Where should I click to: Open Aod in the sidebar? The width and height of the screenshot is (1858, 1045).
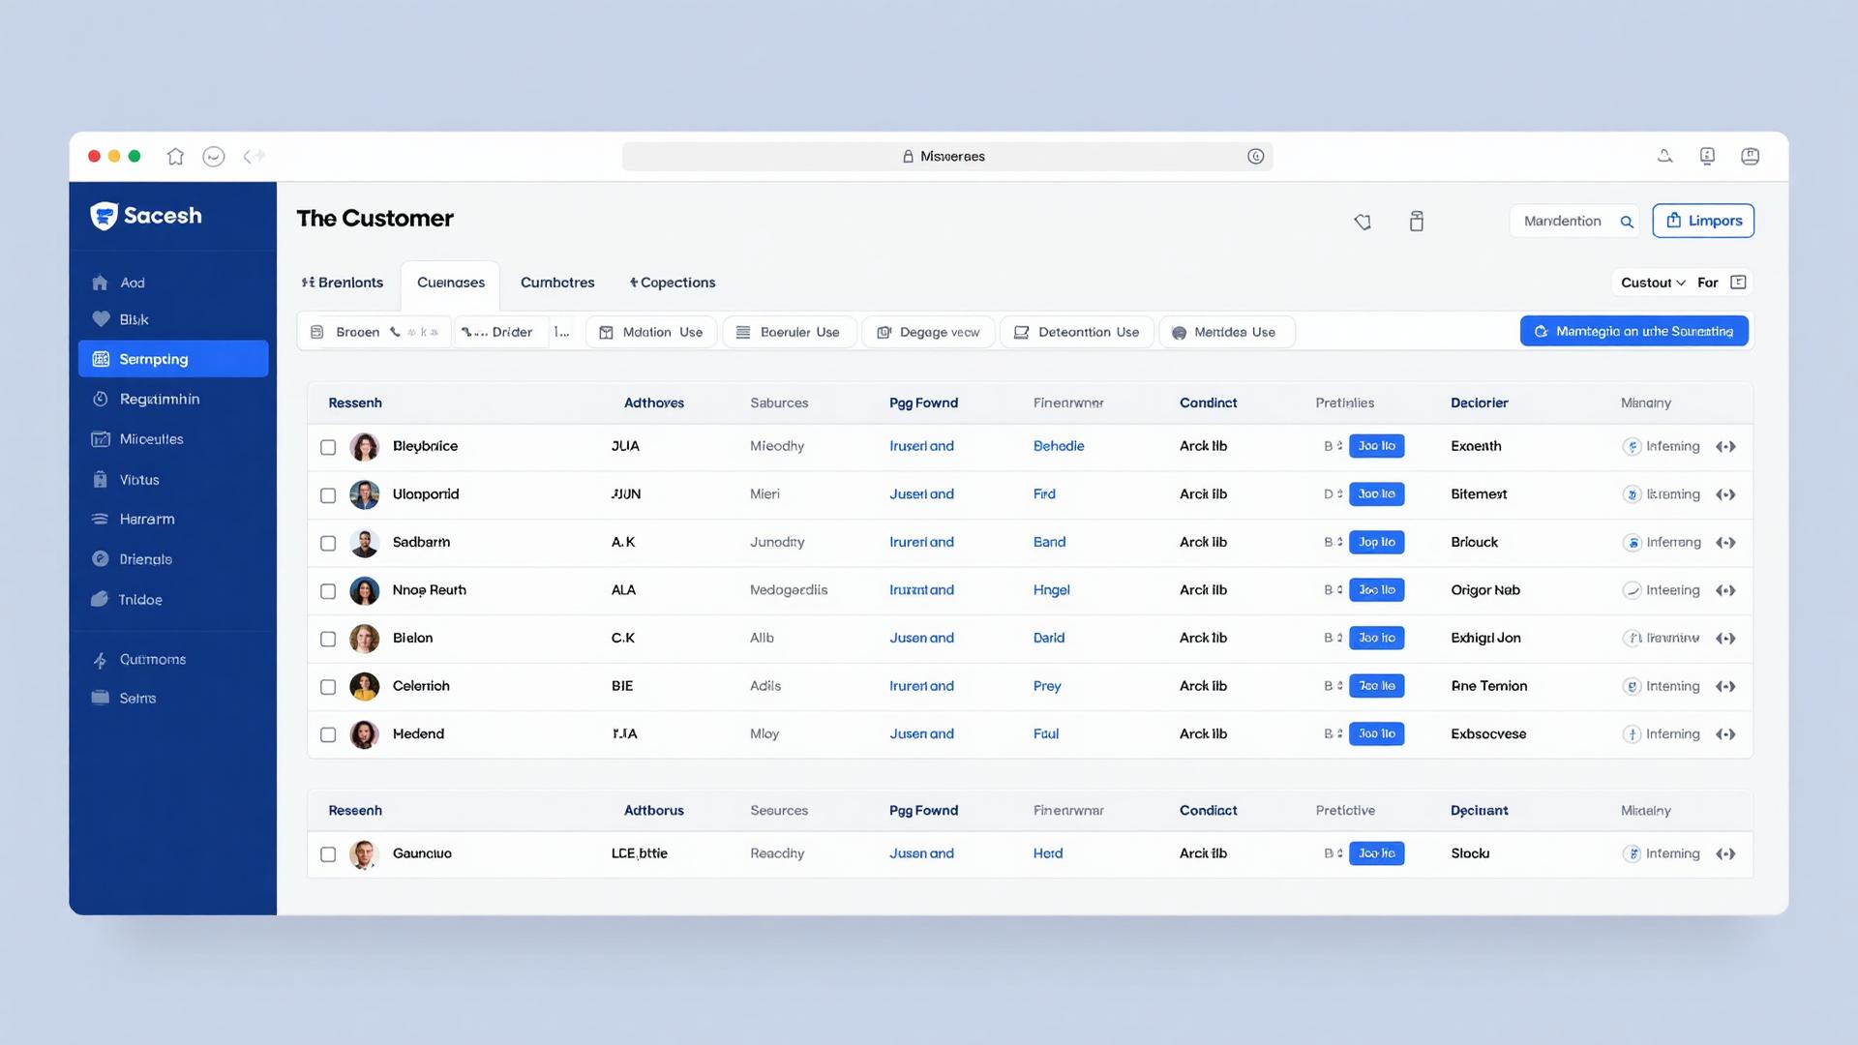pyautogui.click(x=132, y=283)
